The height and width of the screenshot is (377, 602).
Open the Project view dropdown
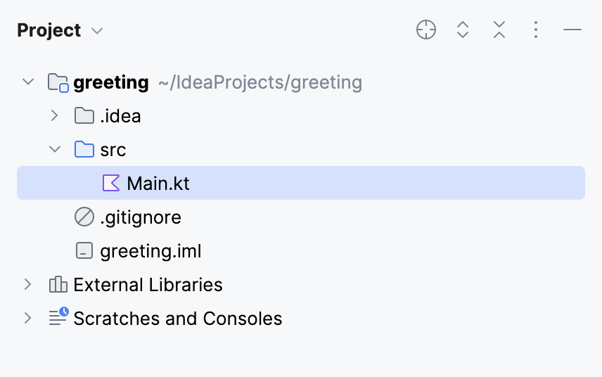[x=97, y=31]
